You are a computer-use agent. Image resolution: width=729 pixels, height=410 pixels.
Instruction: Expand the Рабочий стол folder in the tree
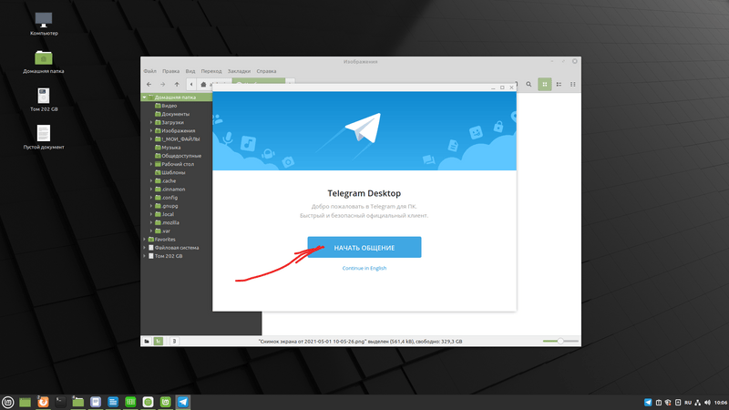click(151, 164)
